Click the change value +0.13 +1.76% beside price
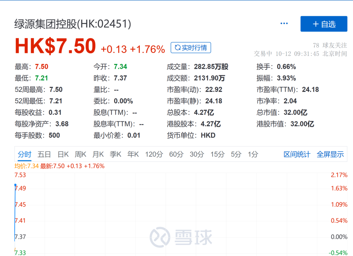The width and height of the screenshot is (353, 256). [133, 49]
